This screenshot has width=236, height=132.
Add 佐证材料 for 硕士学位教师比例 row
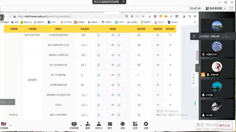pos(170,65)
